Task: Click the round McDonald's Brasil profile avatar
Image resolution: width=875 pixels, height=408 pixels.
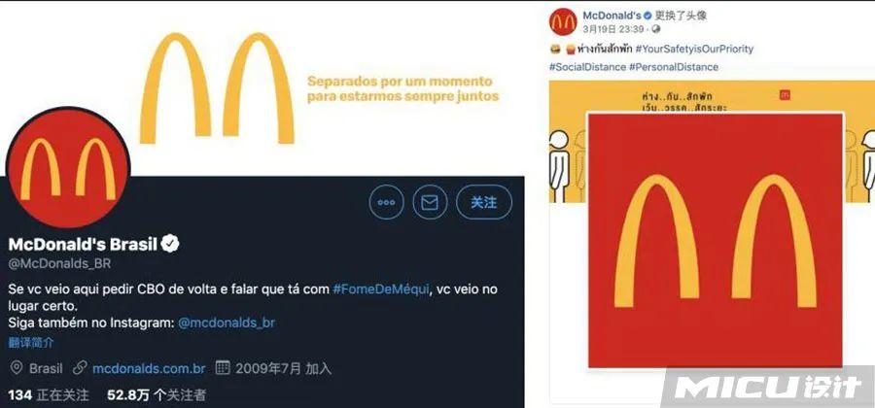Action: 68,168
